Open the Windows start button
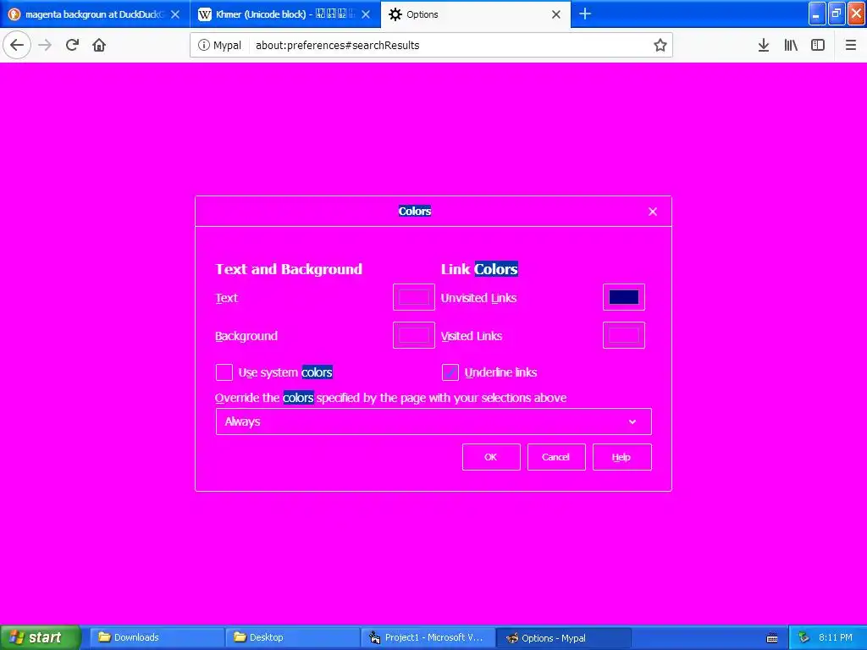Image resolution: width=867 pixels, height=650 pixels. pyautogui.click(x=41, y=638)
